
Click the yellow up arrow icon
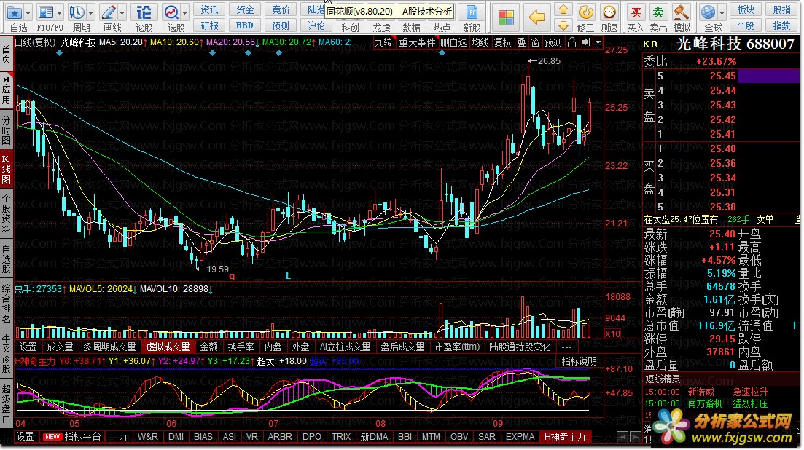tap(563, 9)
